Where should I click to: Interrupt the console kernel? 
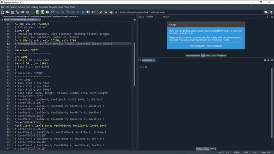point(265,60)
